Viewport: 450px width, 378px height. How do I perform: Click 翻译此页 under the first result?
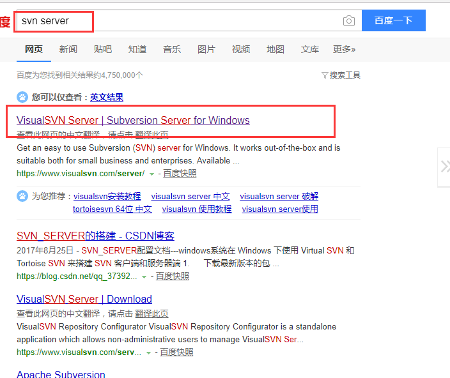pos(151,134)
